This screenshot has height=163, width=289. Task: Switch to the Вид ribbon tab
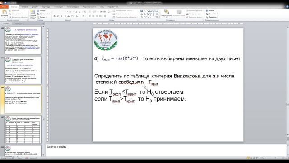coord(102,7)
